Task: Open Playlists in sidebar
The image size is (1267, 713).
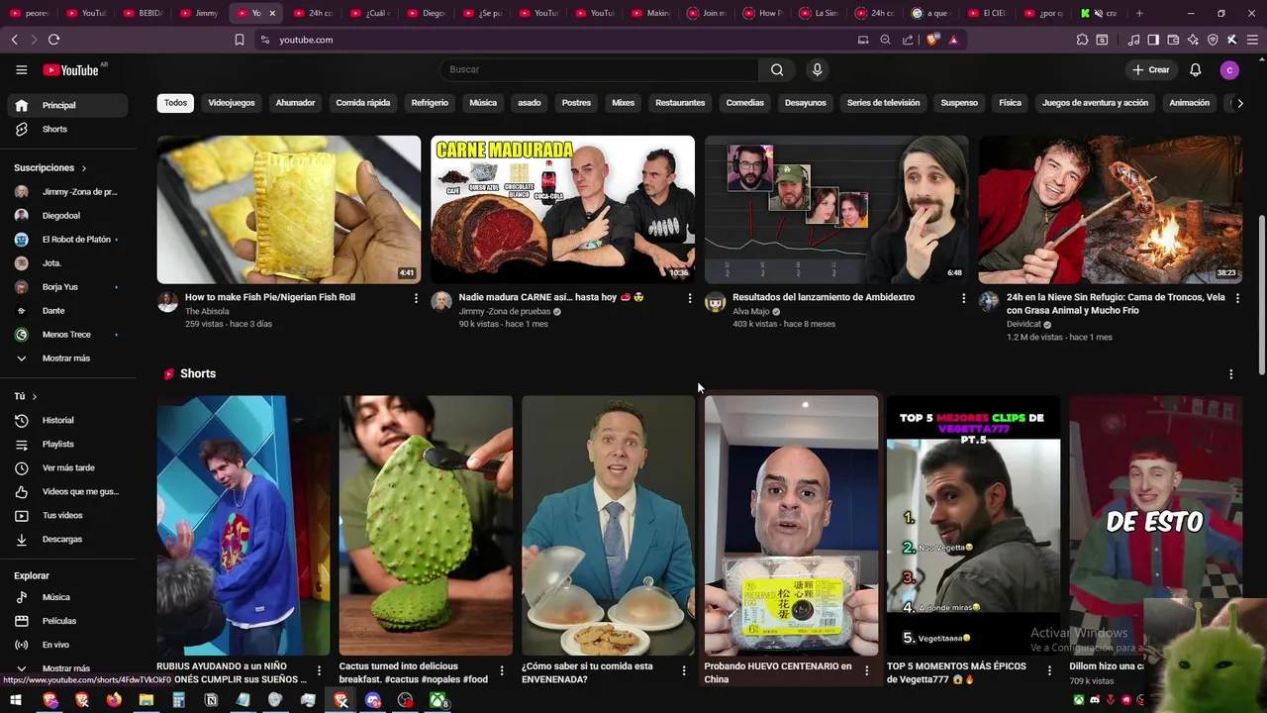Action: point(68,444)
